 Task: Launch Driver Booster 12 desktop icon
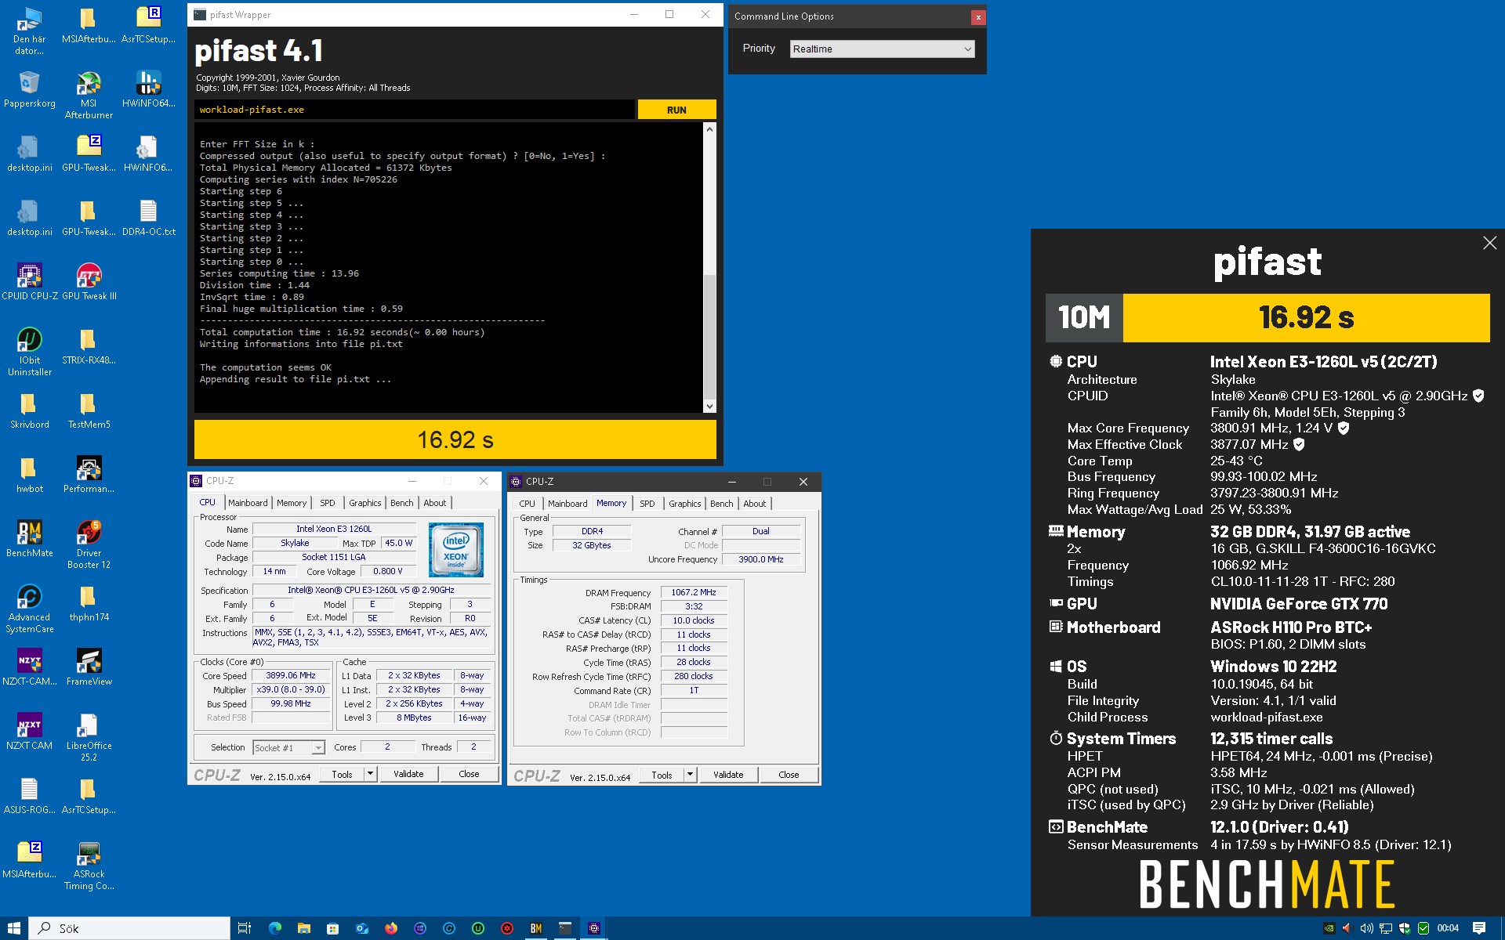tap(89, 545)
